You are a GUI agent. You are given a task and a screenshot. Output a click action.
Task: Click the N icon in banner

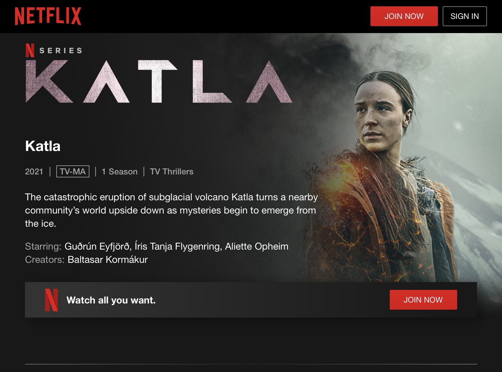tap(51, 300)
